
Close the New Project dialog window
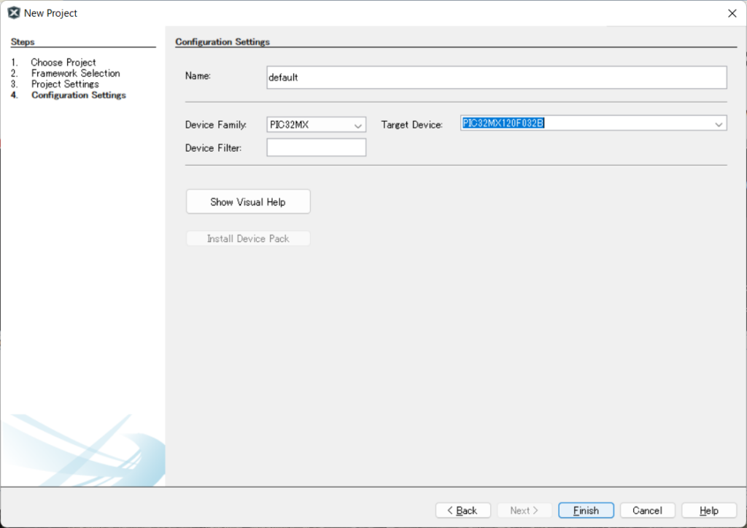click(x=732, y=13)
